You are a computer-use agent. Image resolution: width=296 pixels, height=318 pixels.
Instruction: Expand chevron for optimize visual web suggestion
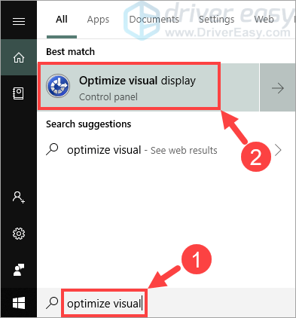(278, 150)
